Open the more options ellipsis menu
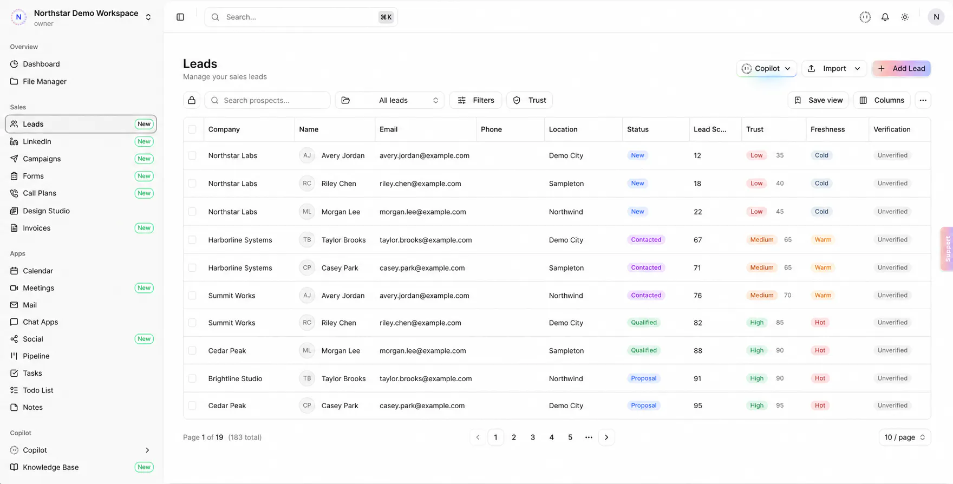Viewport: 953px width, 484px height. [x=923, y=100]
